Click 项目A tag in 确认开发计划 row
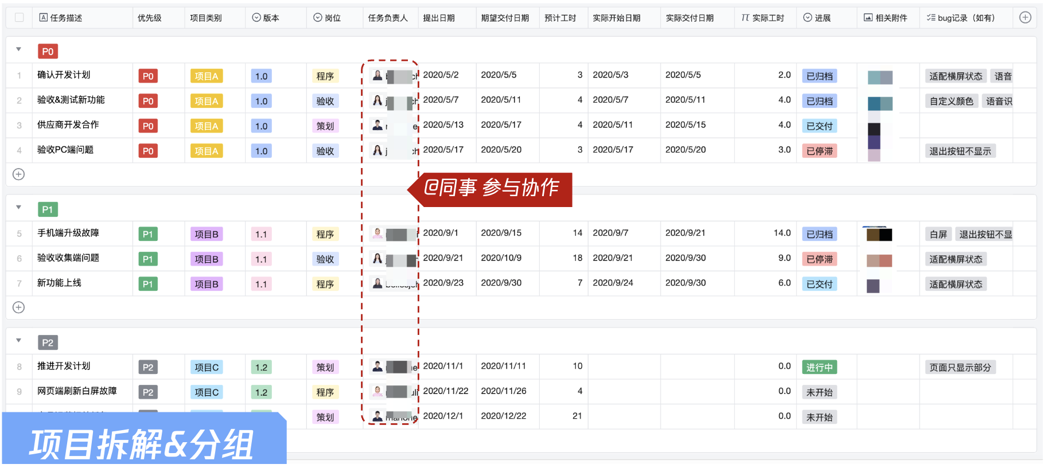 point(207,76)
